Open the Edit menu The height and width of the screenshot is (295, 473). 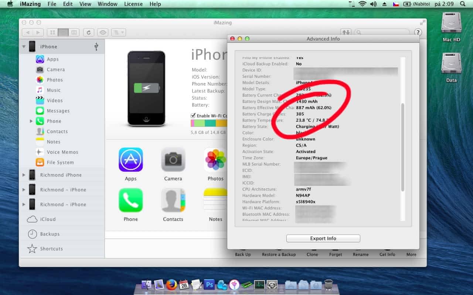tap(68, 4)
